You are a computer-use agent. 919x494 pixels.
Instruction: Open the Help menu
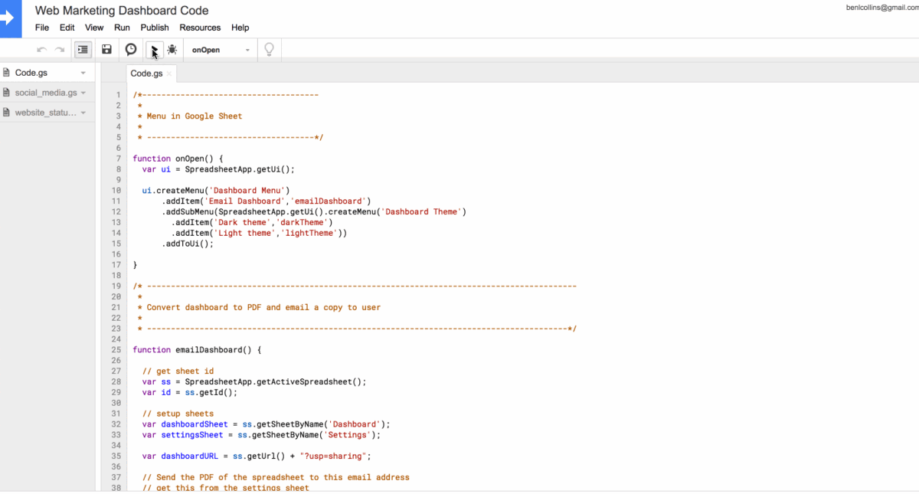(240, 28)
